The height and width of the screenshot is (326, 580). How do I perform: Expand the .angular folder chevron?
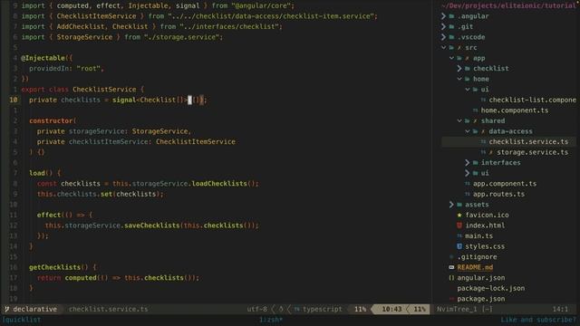443,16
